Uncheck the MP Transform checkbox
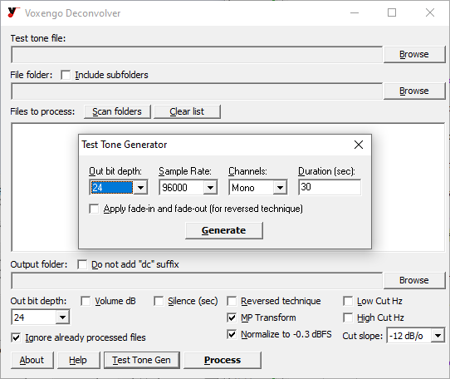This screenshot has height=379, width=450. point(232,317)
